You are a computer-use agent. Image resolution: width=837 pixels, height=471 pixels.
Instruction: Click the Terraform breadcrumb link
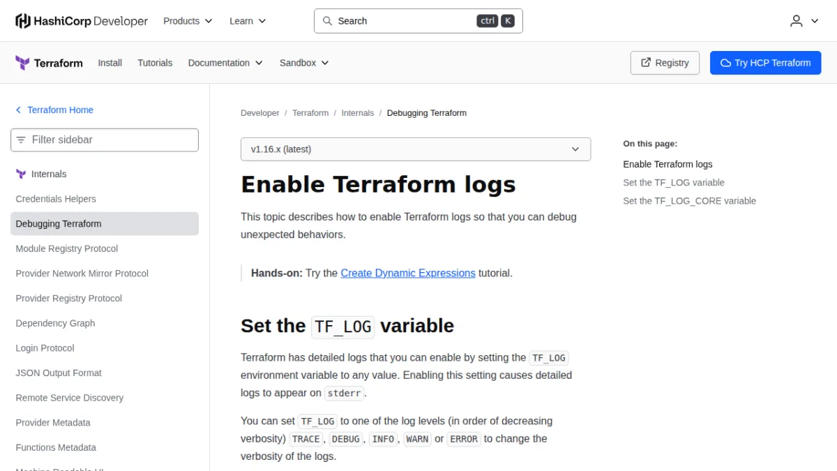(x=310, y=113)
